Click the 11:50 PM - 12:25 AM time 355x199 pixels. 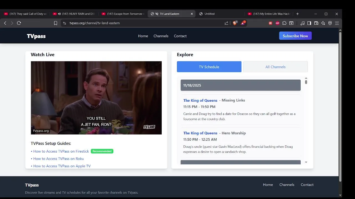(200, 140)
